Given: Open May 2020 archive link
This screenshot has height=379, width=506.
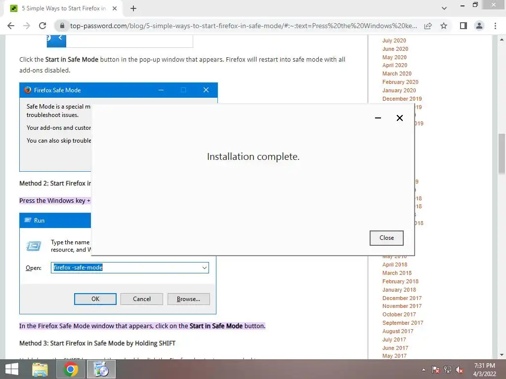Looking at the screenshot, I should [x=394, y=57].
